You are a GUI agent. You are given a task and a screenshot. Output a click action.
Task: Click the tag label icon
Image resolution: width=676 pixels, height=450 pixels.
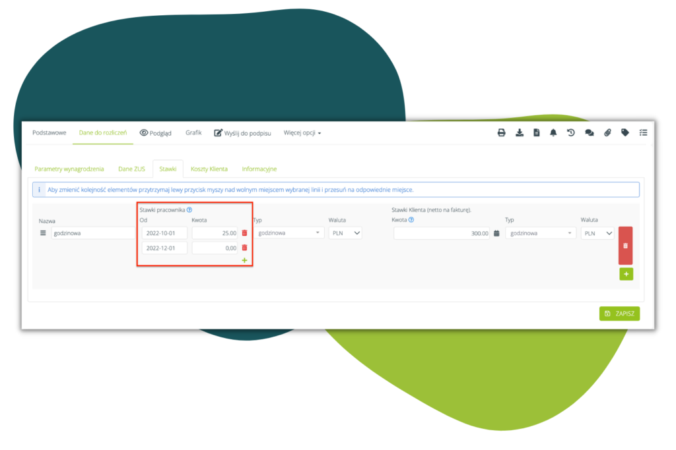(625, 132)
